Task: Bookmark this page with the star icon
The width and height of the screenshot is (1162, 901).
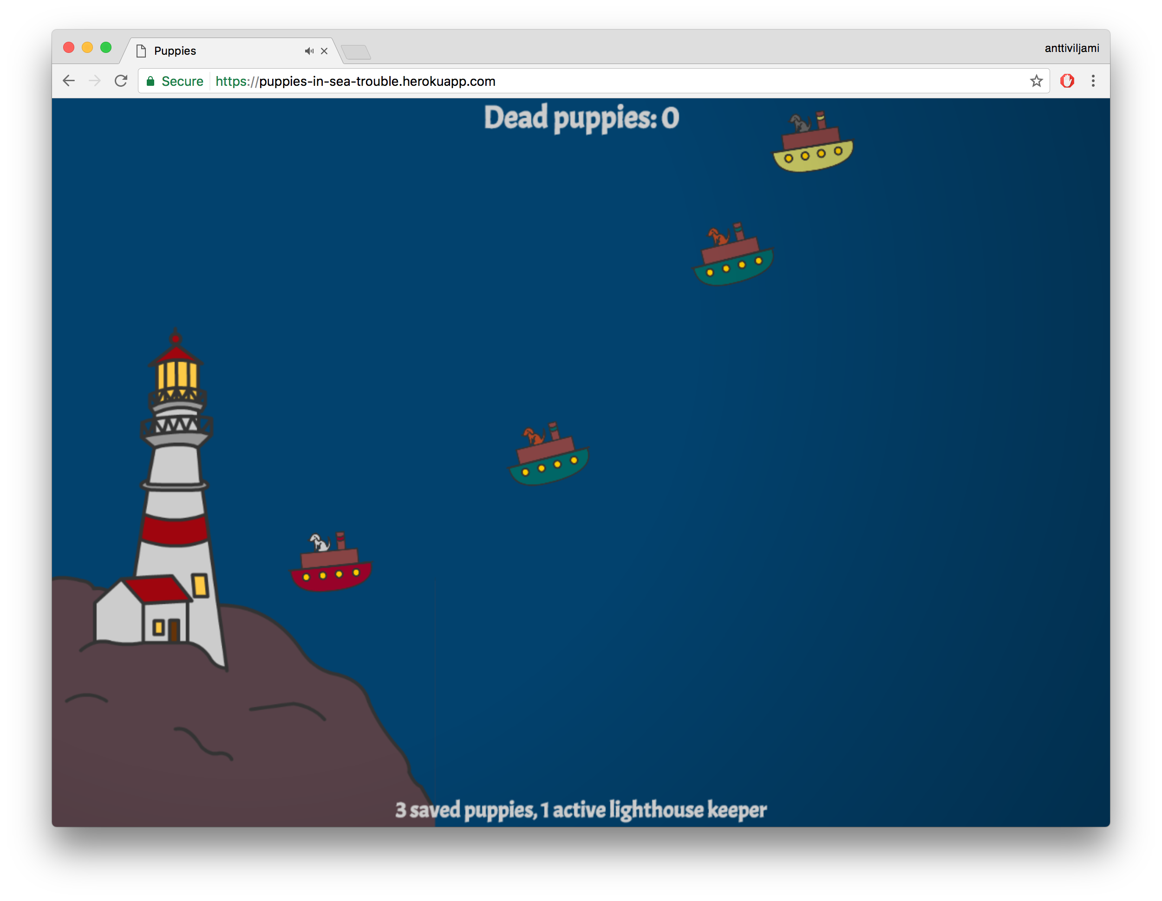Action: pyautogui.click(x=1036, y=81)
